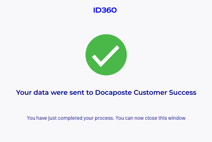Click the letters 'ID' in the logo

pos(97,10)
